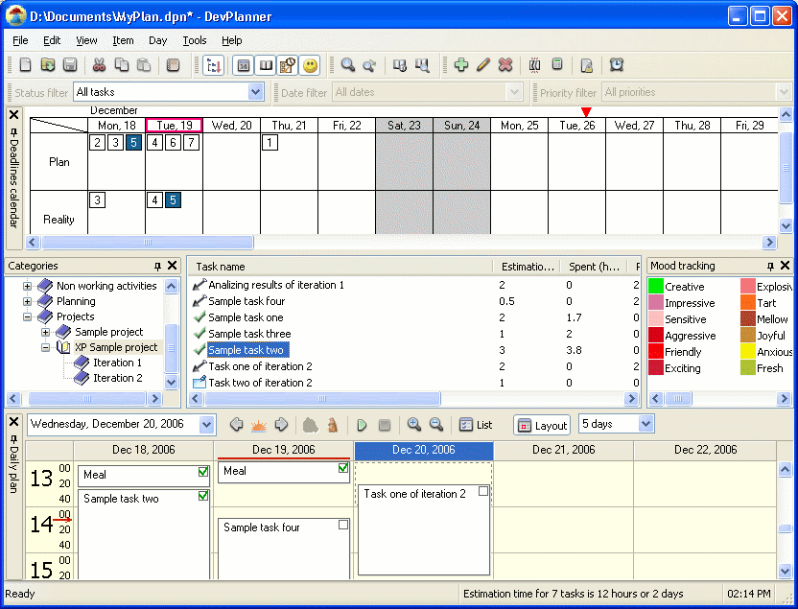Toggle the open-book toolbar icon

(266, 65)
